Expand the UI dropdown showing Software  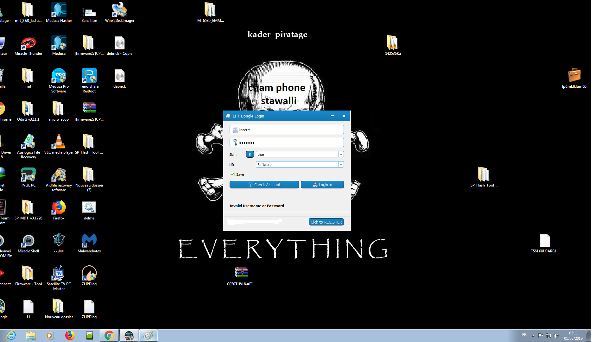[x=341, y=165]
